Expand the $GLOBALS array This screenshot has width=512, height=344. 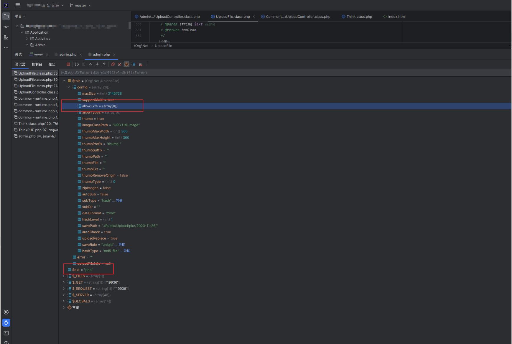pos(64,301)
